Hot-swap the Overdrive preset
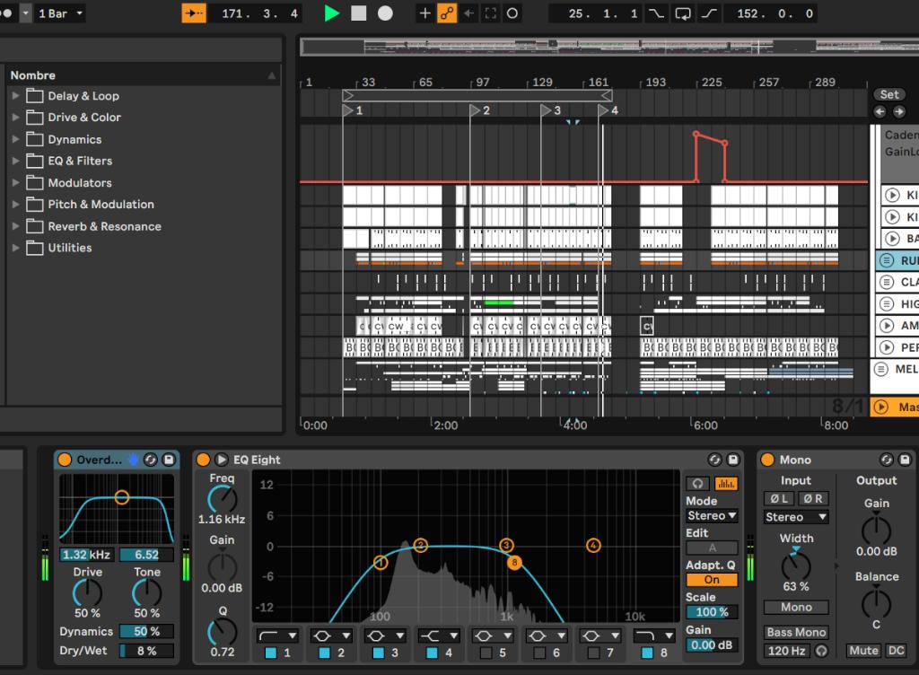The width and height of the screenshot is (919, 675). coord(152,459)
